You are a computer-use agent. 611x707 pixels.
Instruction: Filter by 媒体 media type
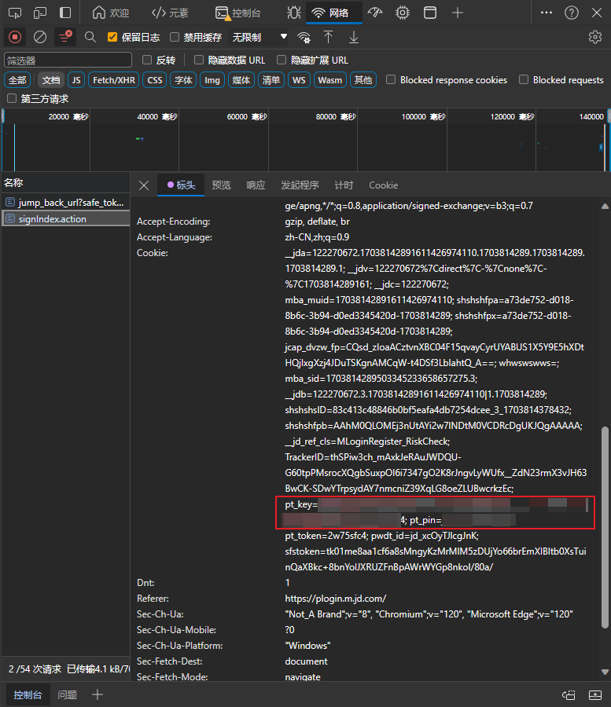241,80
